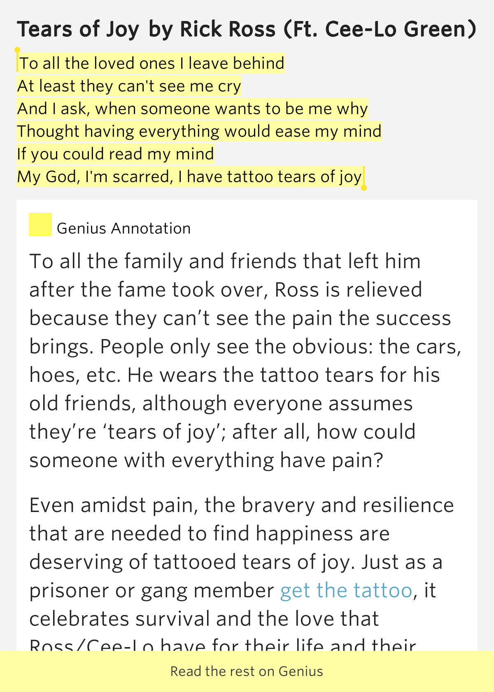Click lyric 'And I ask, when someone wants to be me why'

(x=193, y=109)
